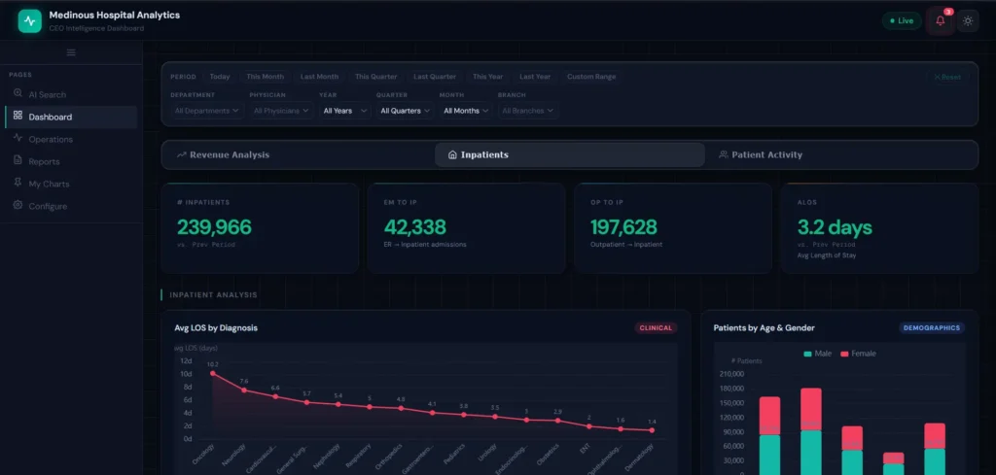The image size is (996, 475).
Task: Select This Month period
Action: coord(265,76)
